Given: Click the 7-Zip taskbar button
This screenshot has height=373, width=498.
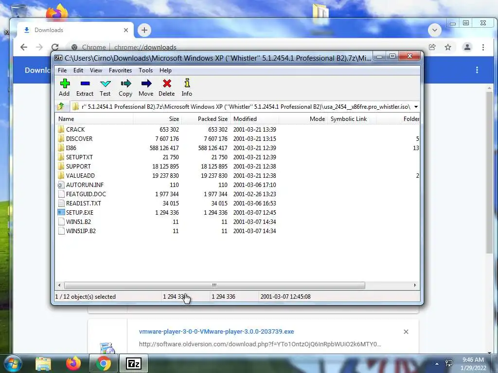Looking at the screenshot, I should [134, 363].
